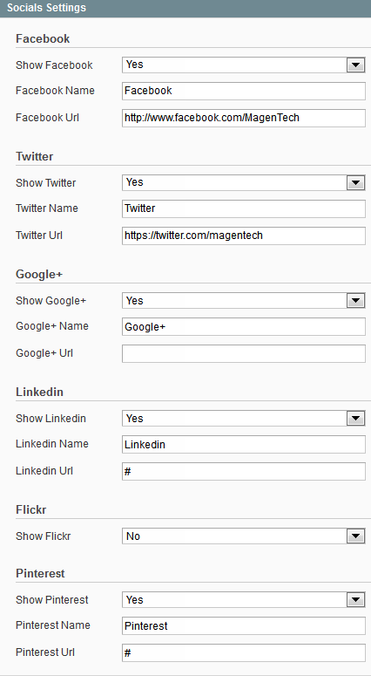Click the empty Google+ Url field
The image size is (371, 676).
pyautogui.click(x=244, y=353)
